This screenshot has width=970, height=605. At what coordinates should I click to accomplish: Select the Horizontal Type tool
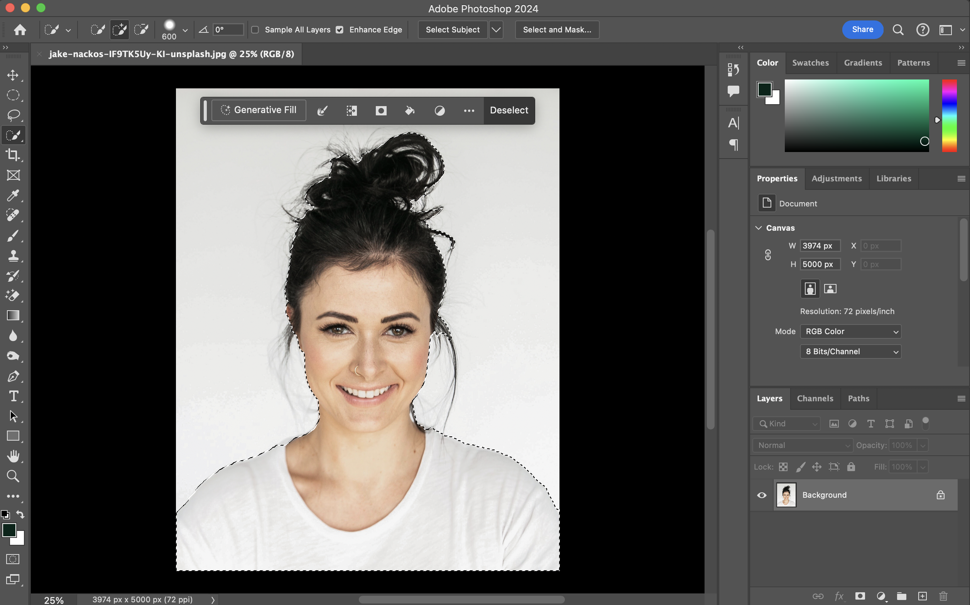(x=13, y=396)
